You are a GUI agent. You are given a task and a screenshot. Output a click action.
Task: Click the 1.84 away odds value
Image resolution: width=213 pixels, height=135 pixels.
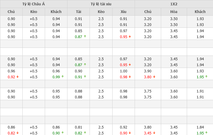click(200, 127)
